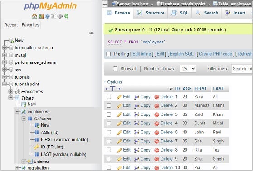Viewport: 253px width, 171px height.
Task: Expand the information_schema database node
Action: pos(5,47)
